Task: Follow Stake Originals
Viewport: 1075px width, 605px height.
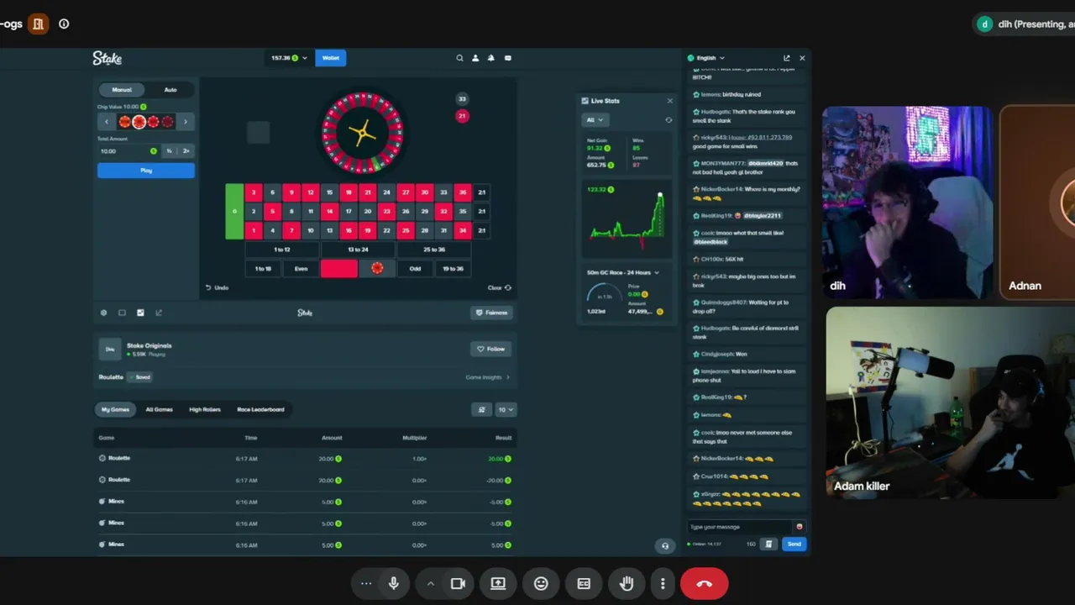Action: click(491, 349)
